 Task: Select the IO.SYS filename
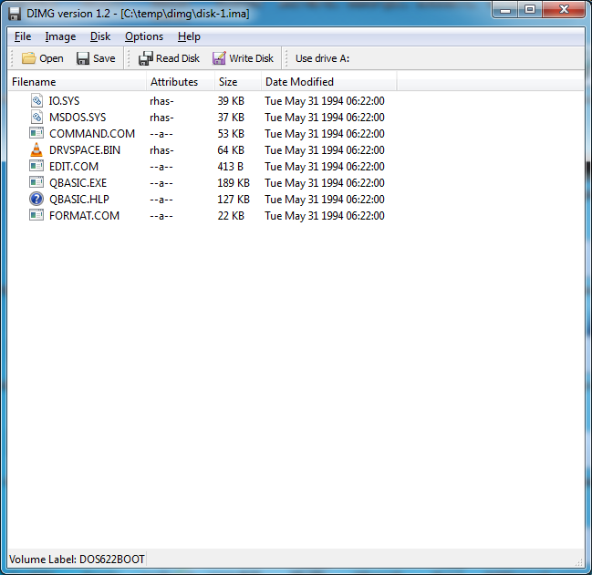pos(64,100)
